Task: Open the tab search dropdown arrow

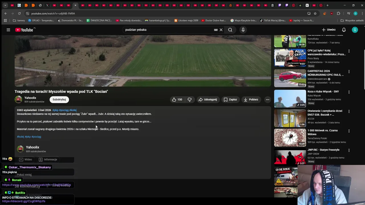Action: (x=5, y=5)
